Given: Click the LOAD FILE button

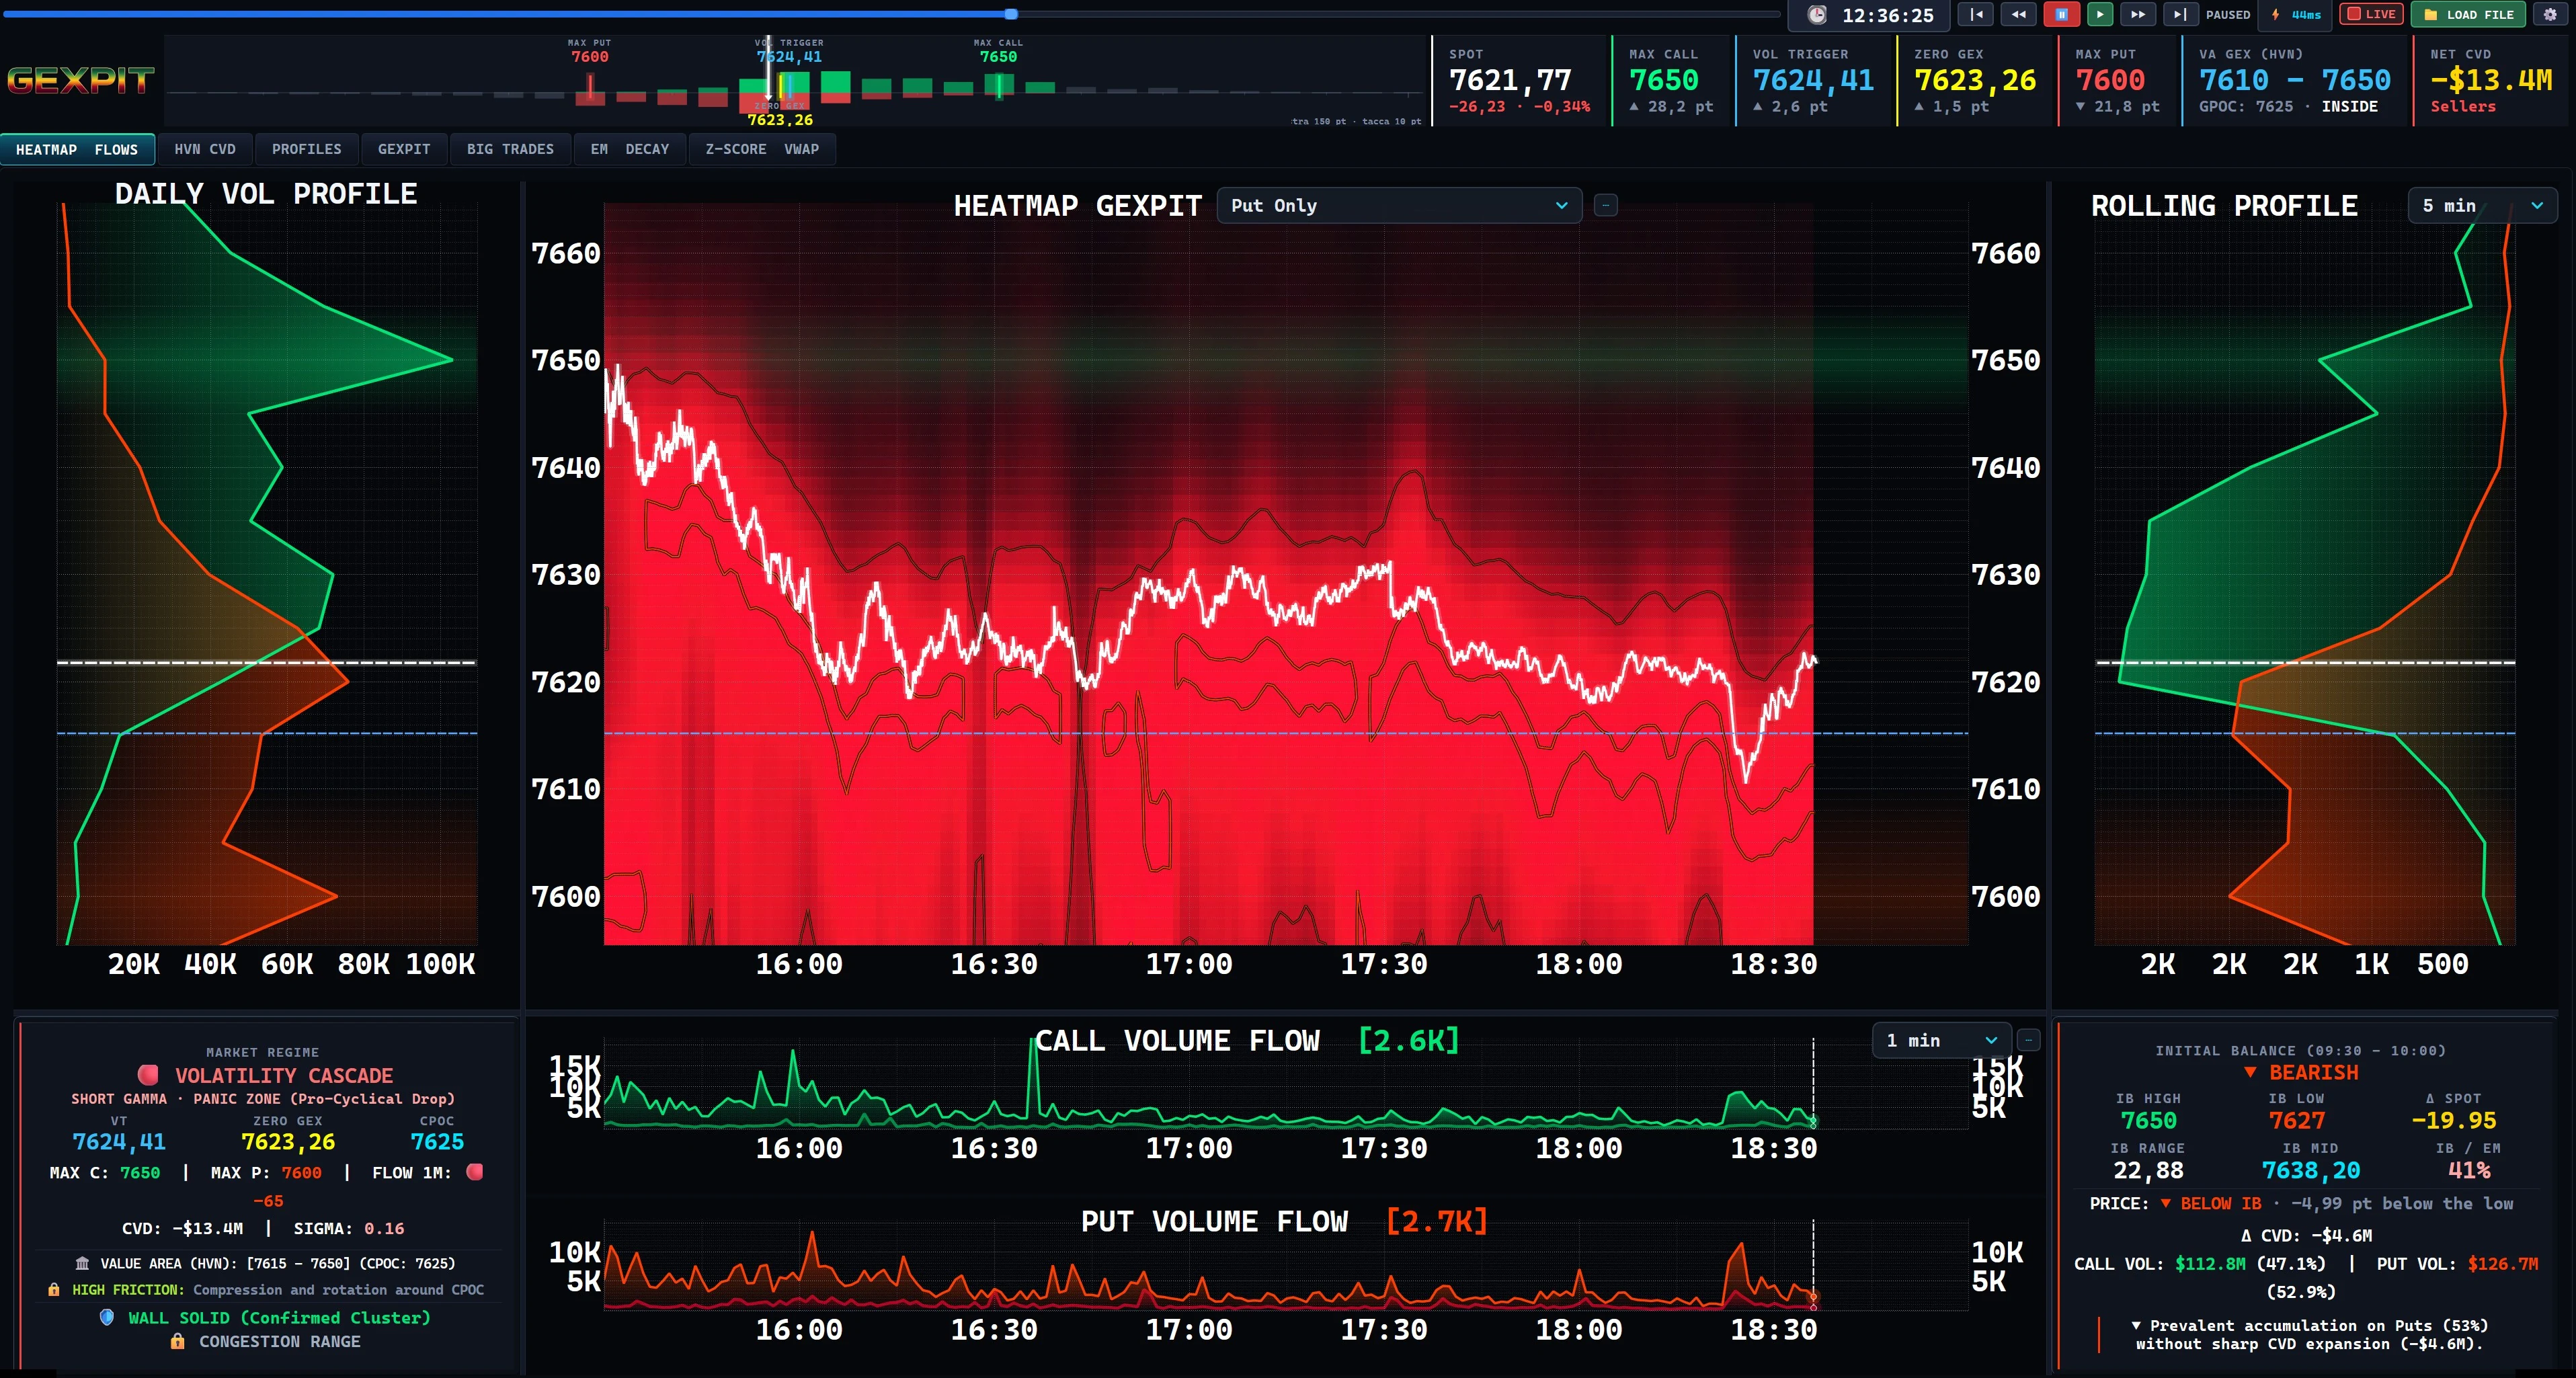Looking at the screenshot, I should point(2469,14).
